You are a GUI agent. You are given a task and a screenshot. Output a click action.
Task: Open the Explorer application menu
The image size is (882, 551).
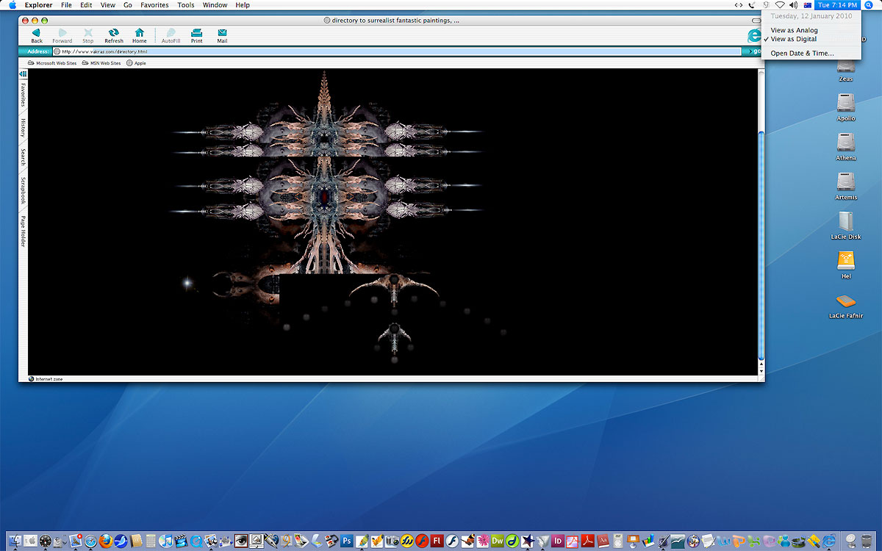(39, 5)
